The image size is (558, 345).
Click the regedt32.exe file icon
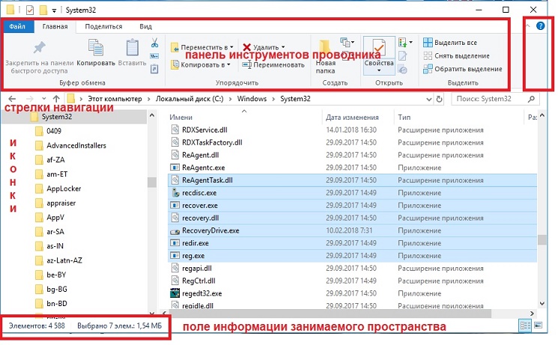point(175,293)
